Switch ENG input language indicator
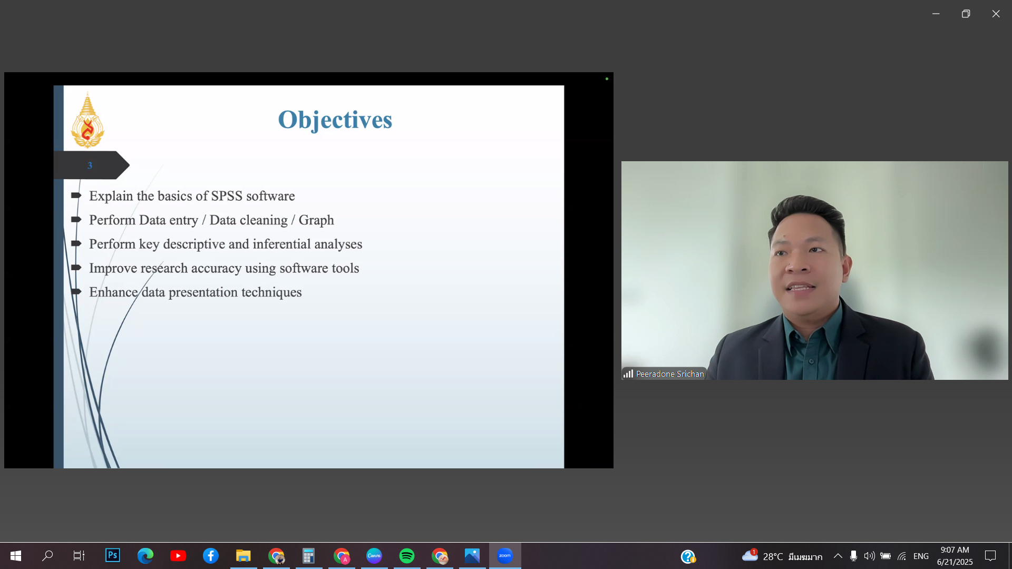Screen dimensions: 1012x569 pos(921,556)
